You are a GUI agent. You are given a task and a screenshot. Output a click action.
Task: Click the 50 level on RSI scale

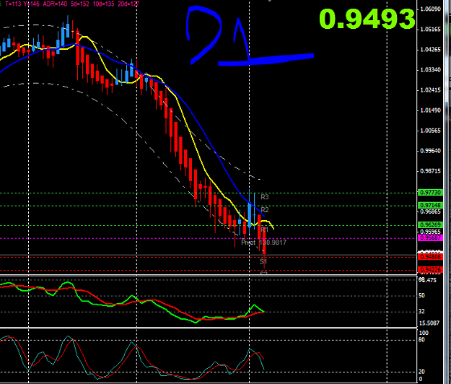(421, 296)
